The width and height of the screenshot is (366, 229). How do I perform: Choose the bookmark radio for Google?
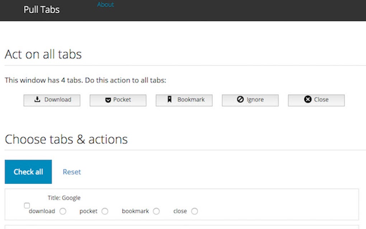pyautogui.click(x=156, y=211)
